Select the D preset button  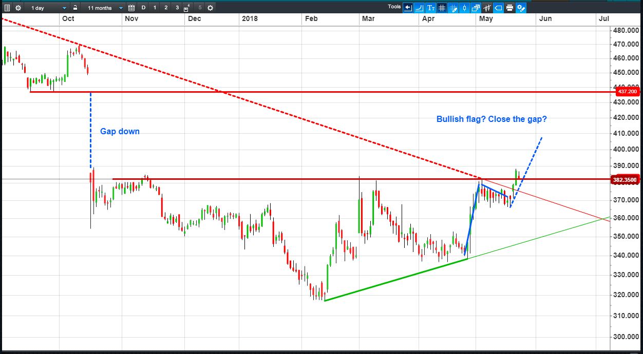143,8
